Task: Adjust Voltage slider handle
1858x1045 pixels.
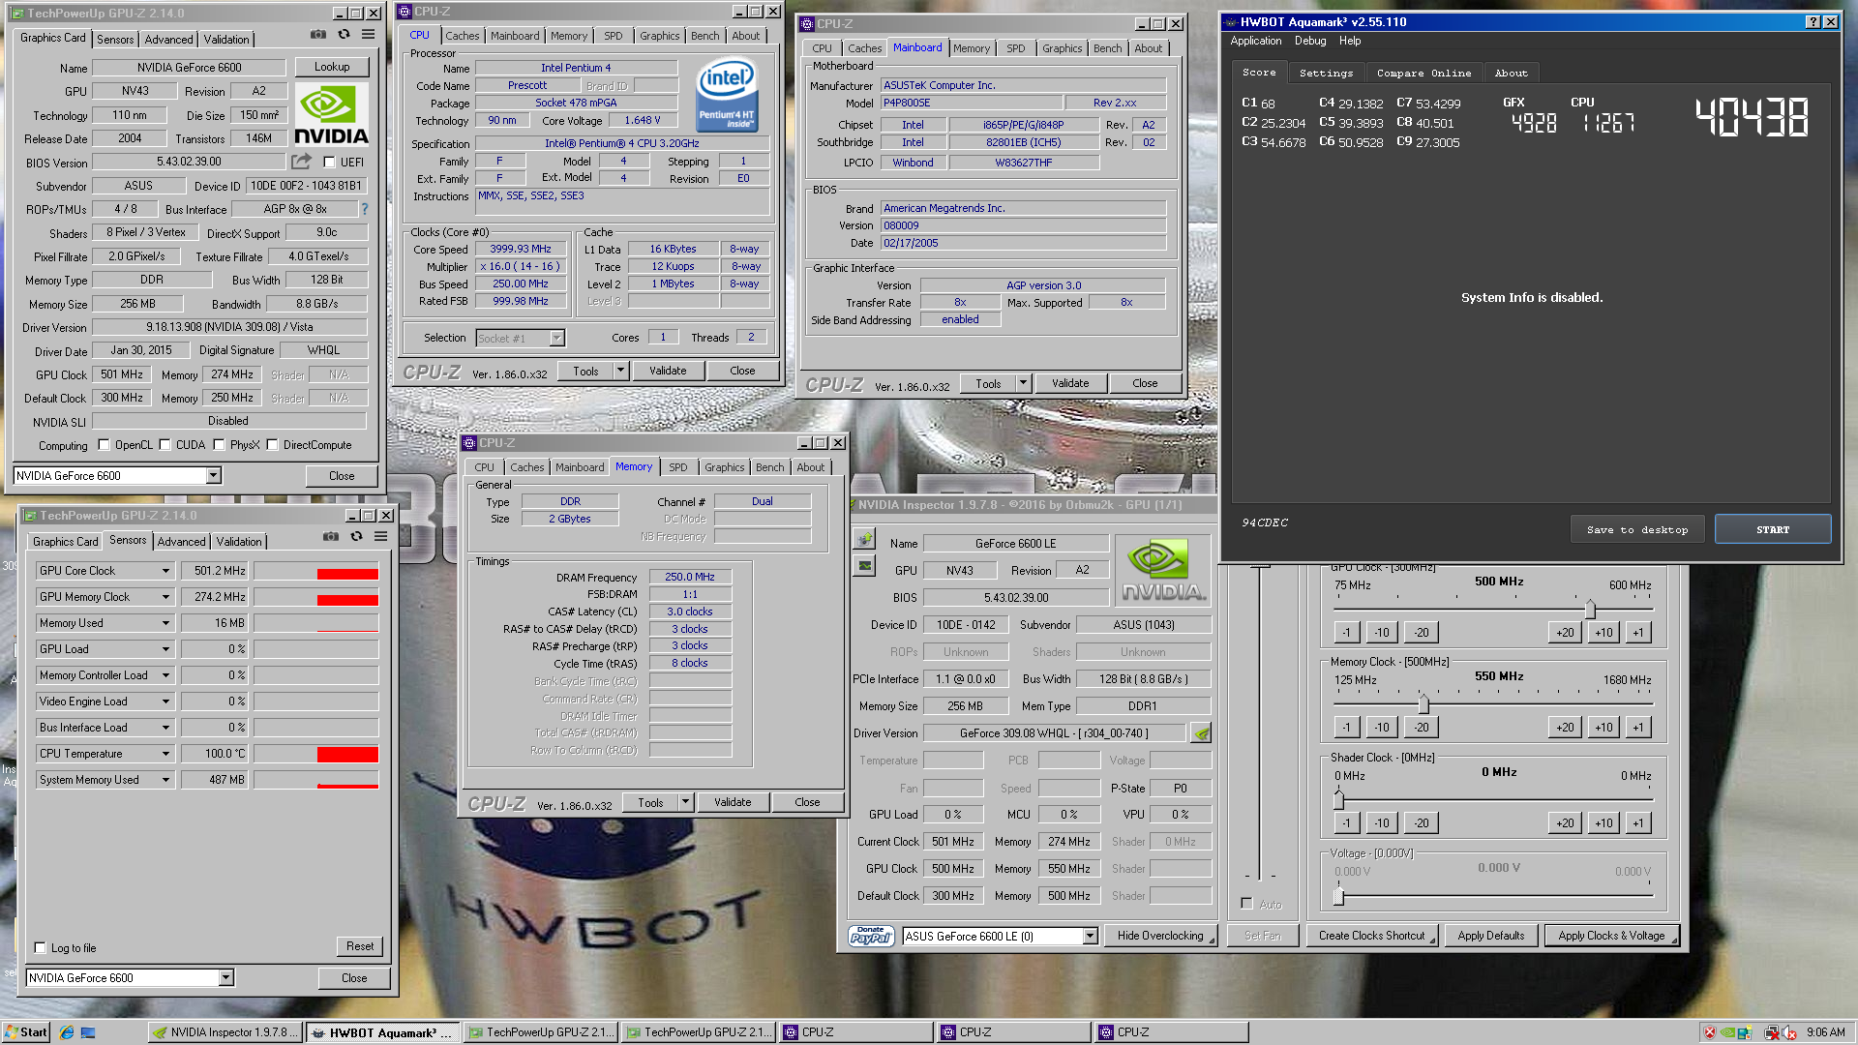Action: pos(1338,896)
